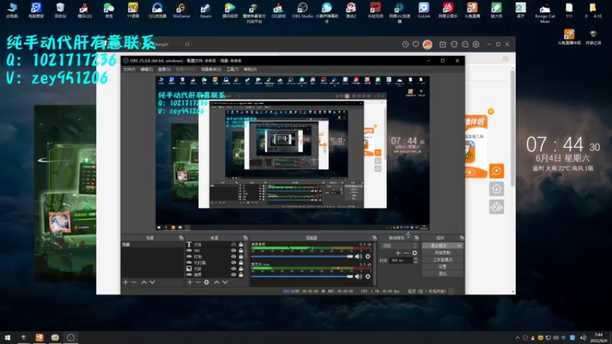Image resolution: width=612 pixels, height=344 pixels.
Task: Move the scene down in the Scenes panel
Action: pyautogui.click(x=152, y=282)
